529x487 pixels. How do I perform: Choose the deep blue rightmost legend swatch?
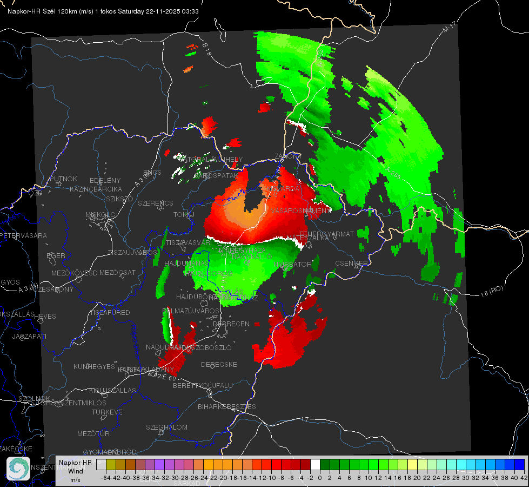coord(520,465)
